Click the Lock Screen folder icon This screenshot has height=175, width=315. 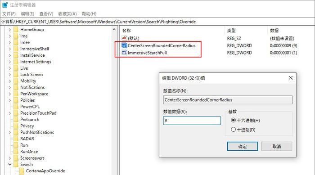click(x=16, y=75)
